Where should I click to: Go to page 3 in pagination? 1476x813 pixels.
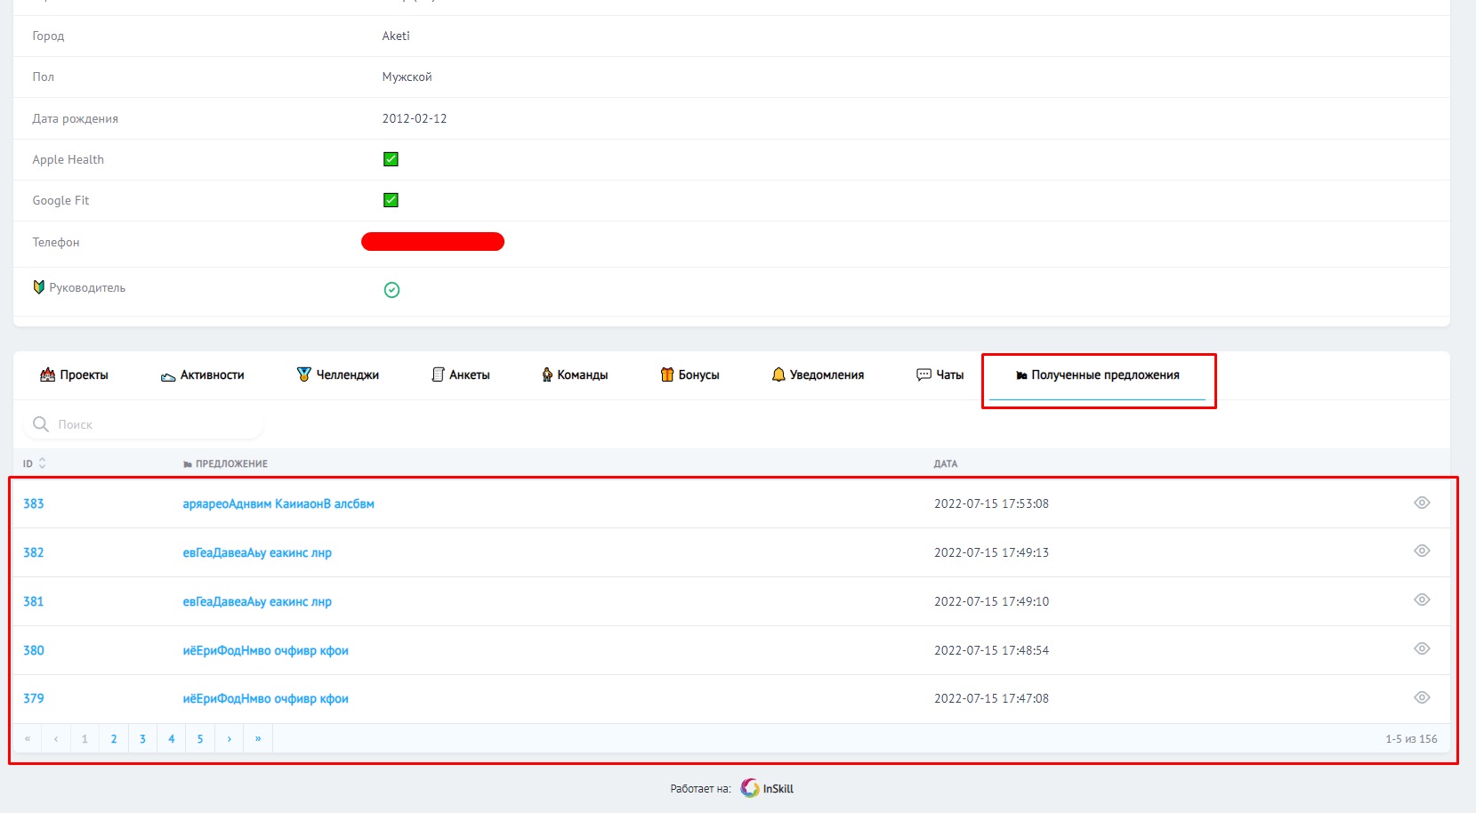[x=142, y=738]
